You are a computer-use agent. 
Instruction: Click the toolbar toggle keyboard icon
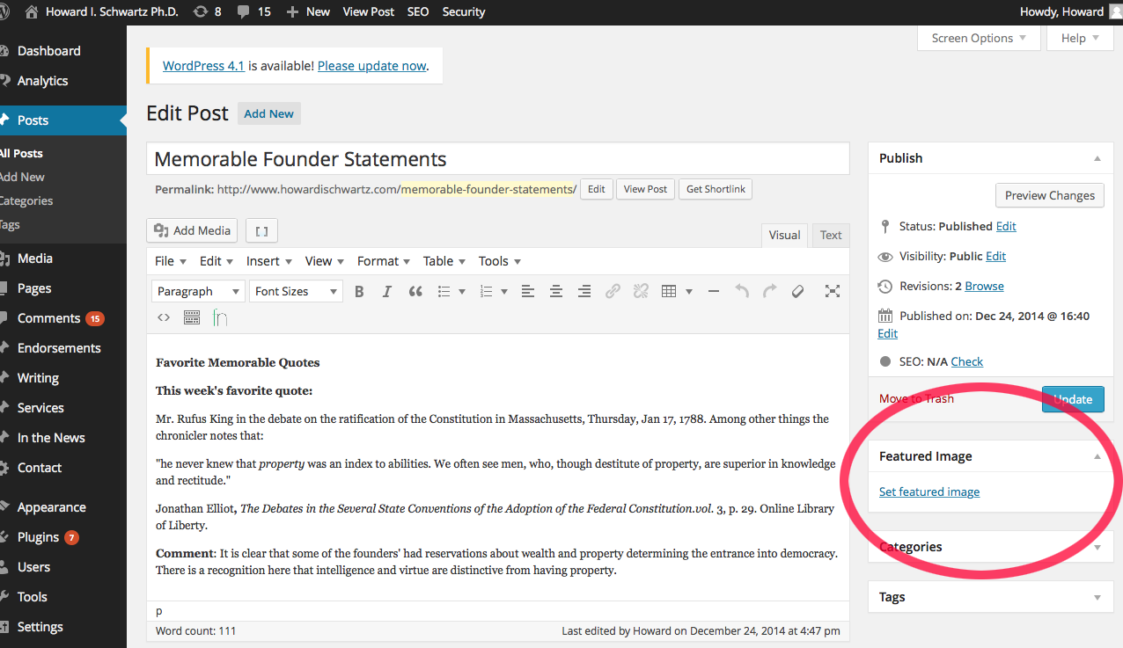tap(192, 317)
